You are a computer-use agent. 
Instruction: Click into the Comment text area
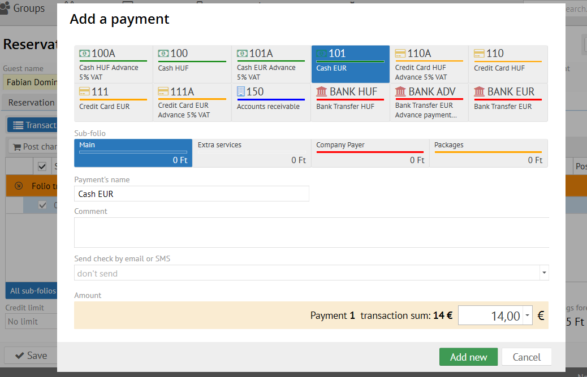(311, 232)
